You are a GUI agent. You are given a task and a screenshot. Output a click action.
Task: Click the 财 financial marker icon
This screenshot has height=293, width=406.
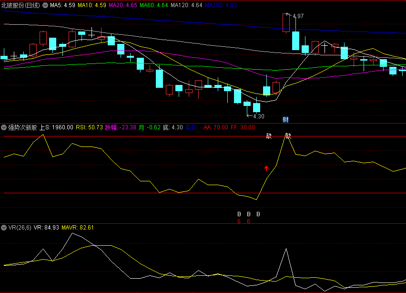[x=285, y=119]
